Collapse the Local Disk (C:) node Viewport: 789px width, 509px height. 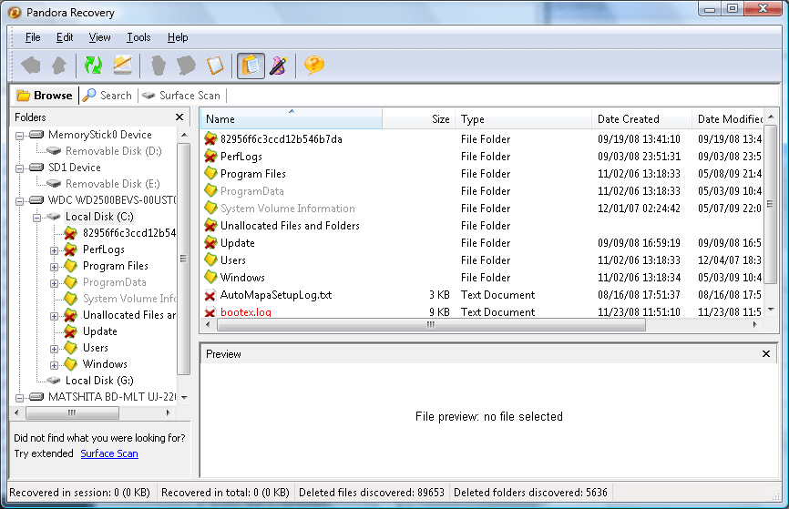click(36, 218)
